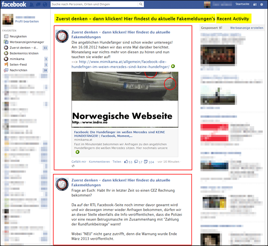This screenshot has width=268, height=246.
Task: Click the Seiten-Feed flag icon
Action: pyautogui.click(x=6, y=65)
